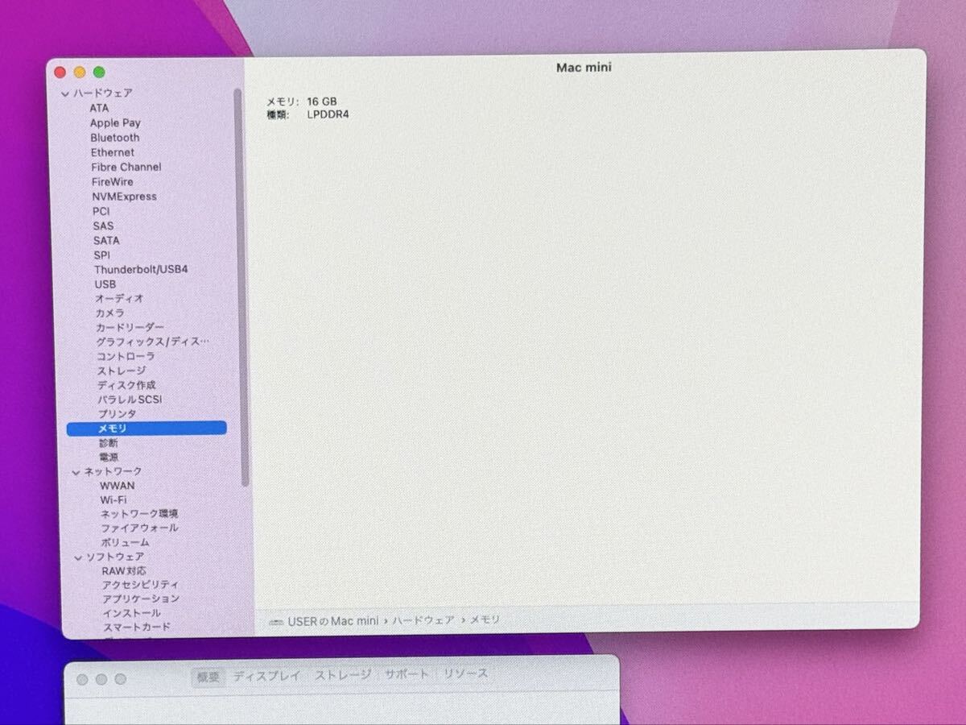Collapse the ソフトウェア section chevron
The image size is (966, 725).
coord(78,557)
